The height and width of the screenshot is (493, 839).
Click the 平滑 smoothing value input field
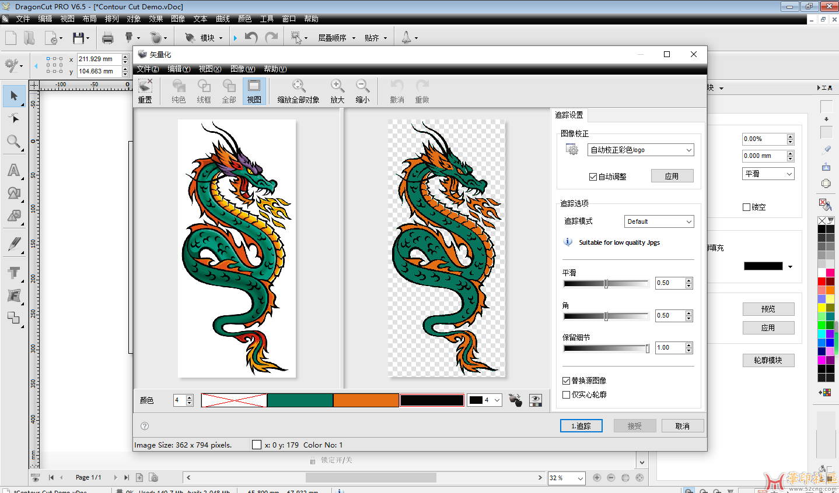coord(669,283)
